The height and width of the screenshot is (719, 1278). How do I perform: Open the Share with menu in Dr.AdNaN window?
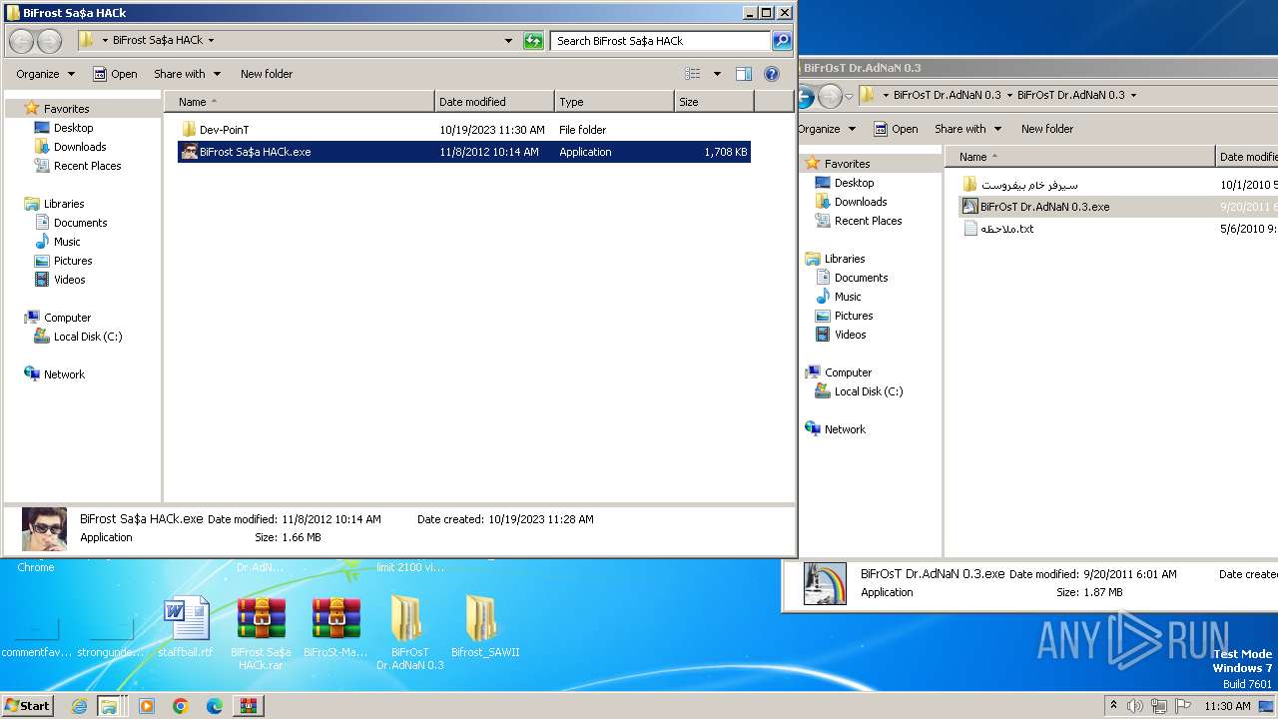pos(967,129)
